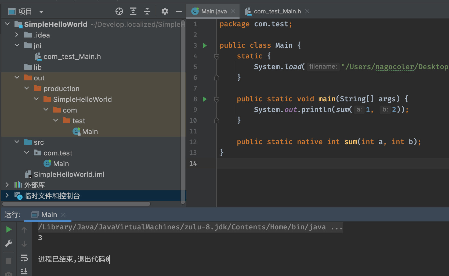Click the stop button in Run panel
This screenshot has width=449, height=276.
(x=9, y=261)
